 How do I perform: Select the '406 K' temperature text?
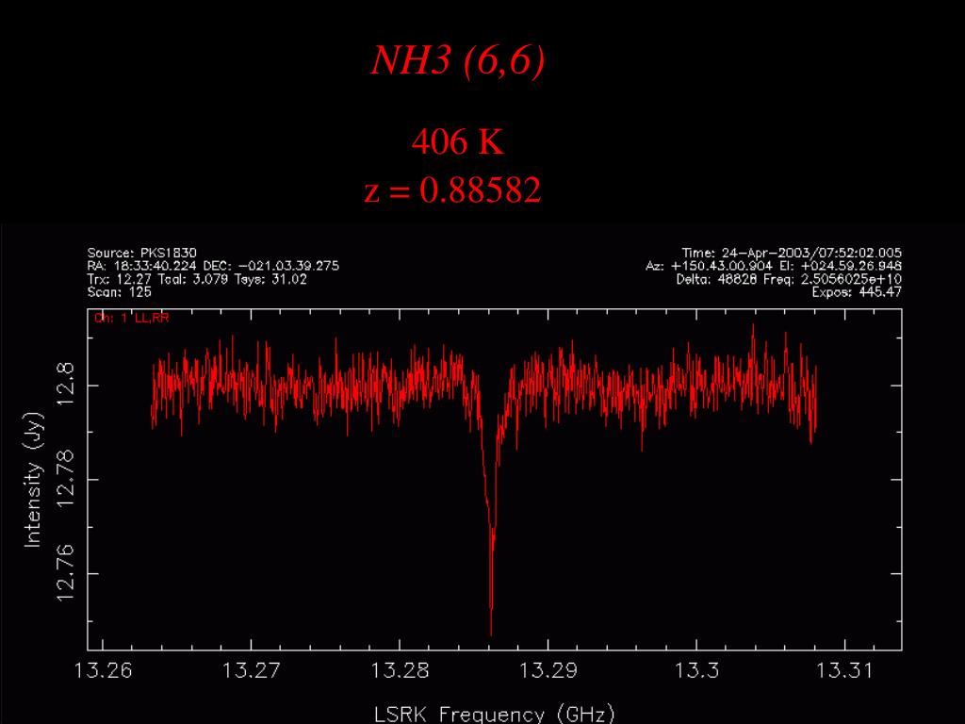point(457,141)
